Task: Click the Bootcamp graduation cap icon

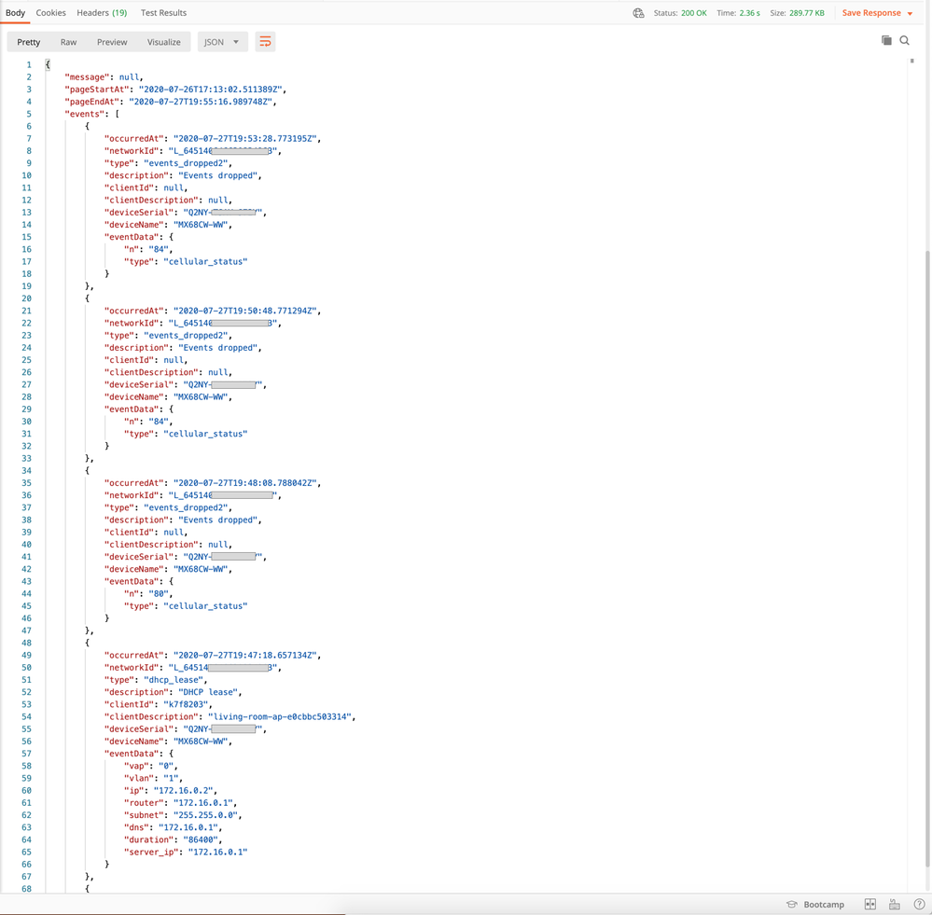Action: coord(792,904)
